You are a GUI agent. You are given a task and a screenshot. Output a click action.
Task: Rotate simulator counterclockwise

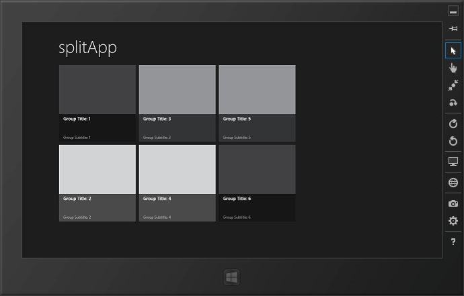[x=453, y=141]
